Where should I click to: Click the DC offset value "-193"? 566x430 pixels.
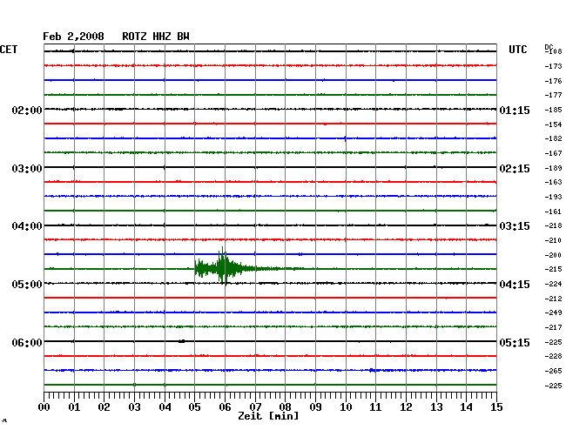[x=553, y=197]
